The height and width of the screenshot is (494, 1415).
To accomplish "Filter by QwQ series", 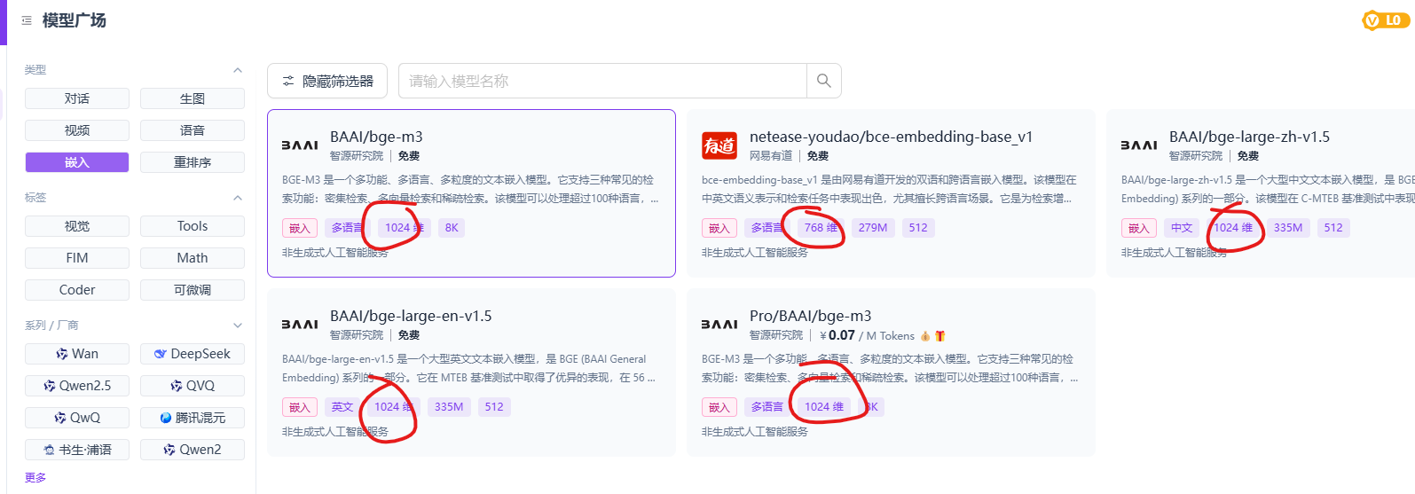I will [77, 418].
